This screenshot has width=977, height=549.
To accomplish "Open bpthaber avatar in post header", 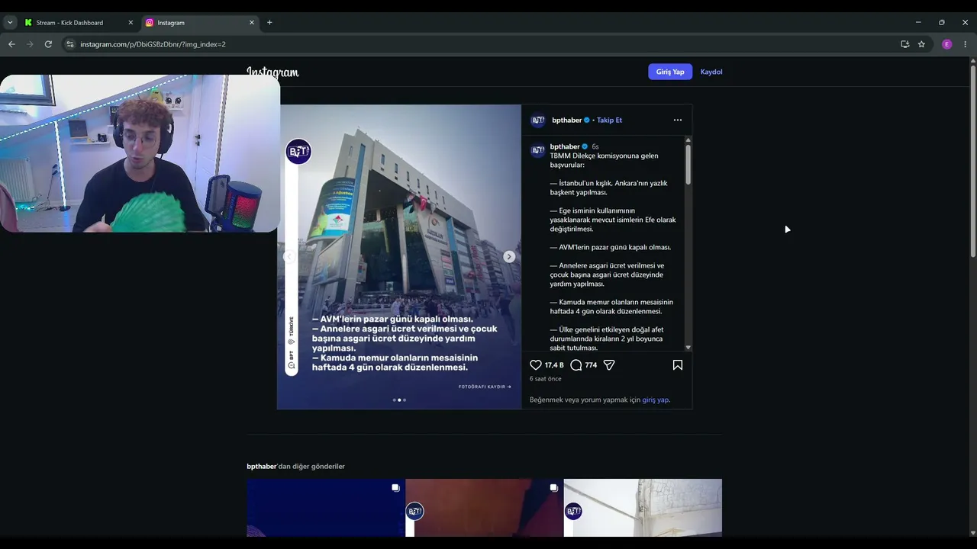I will [538, 120].
